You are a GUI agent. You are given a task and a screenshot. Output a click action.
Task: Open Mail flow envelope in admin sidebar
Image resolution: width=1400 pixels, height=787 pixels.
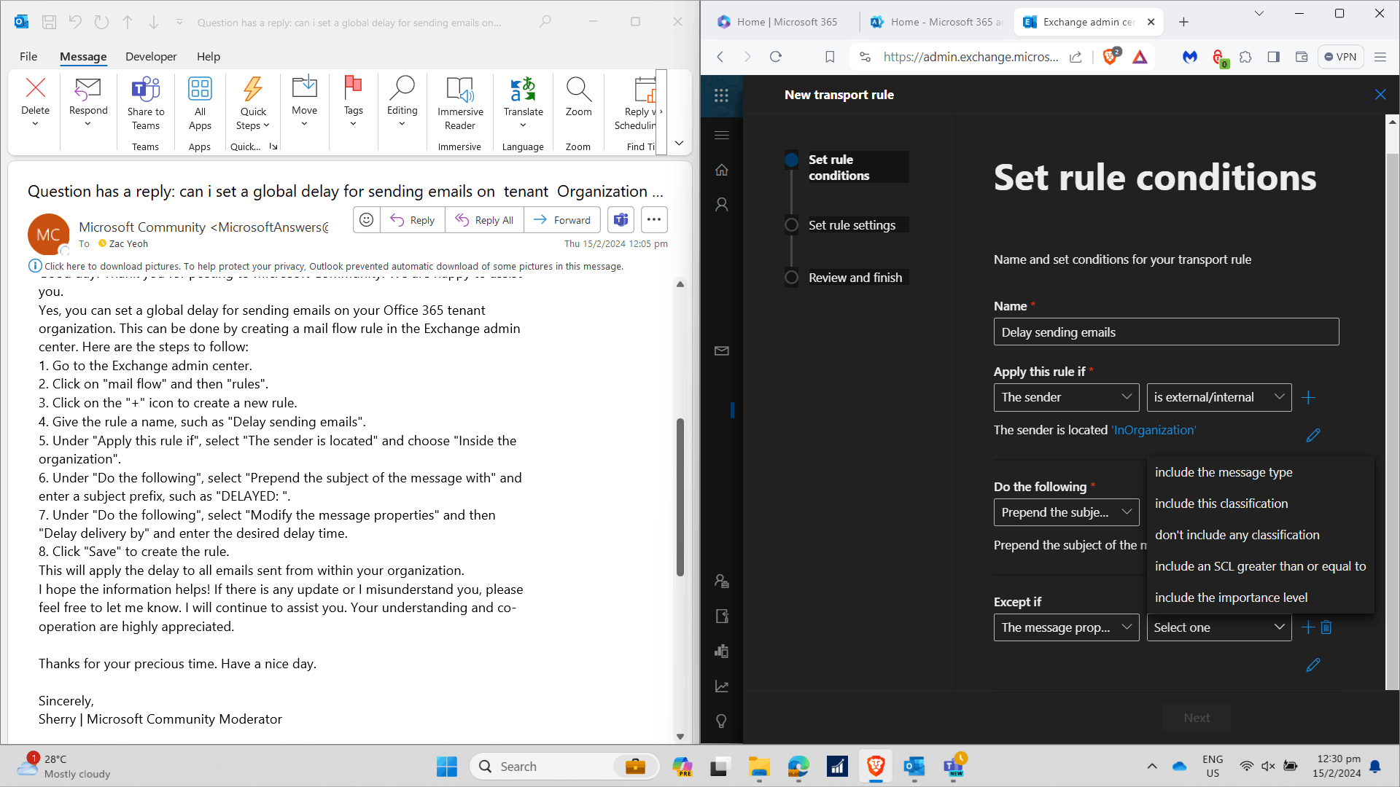point(721,351)
